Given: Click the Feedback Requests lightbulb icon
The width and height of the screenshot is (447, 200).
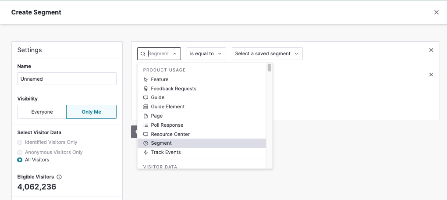Looking at the screenshot, I should [146, 89].
